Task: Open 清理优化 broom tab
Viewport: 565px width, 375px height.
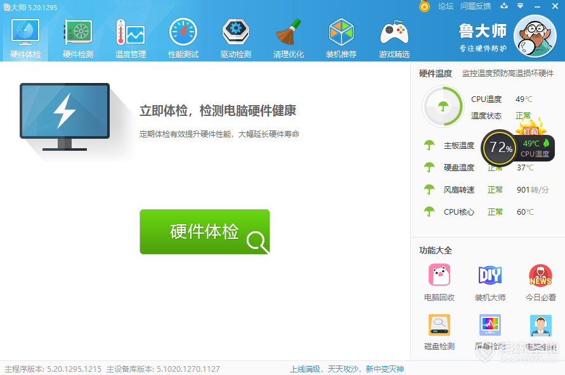Action: 289,39
